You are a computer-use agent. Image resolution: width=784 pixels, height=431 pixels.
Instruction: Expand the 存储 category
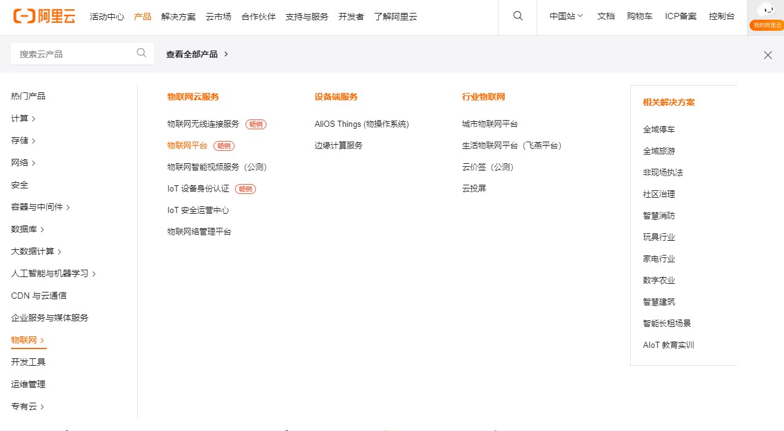(23, 140)
